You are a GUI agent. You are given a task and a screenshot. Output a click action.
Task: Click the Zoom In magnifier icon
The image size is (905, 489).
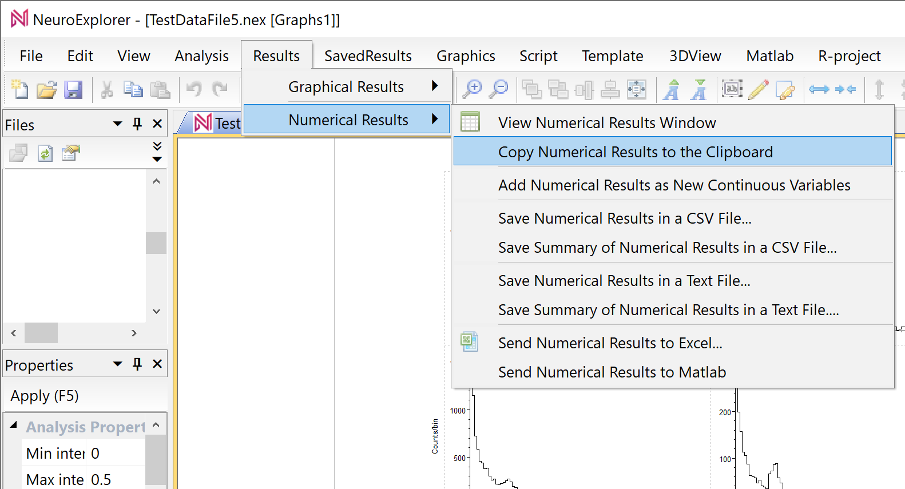(x=473, y=89)
